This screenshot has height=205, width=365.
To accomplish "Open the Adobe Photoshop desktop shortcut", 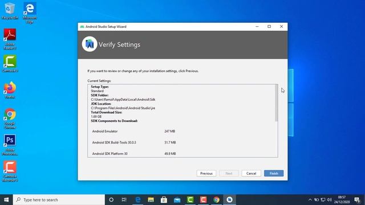I will (10, 145).
